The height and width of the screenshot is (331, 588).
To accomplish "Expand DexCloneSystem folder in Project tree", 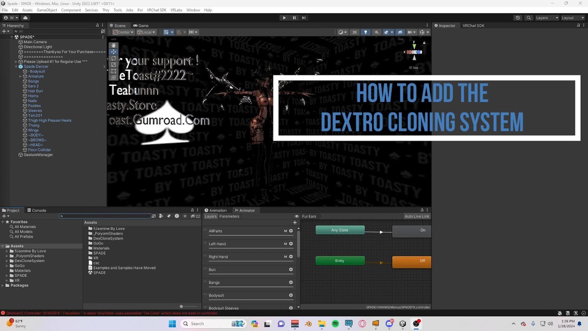I will coord(6,261).
